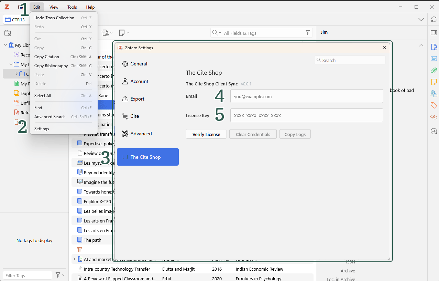The image size is (439, 281).
Task: Open the Help menu
Action: click(x=90, y=7)
